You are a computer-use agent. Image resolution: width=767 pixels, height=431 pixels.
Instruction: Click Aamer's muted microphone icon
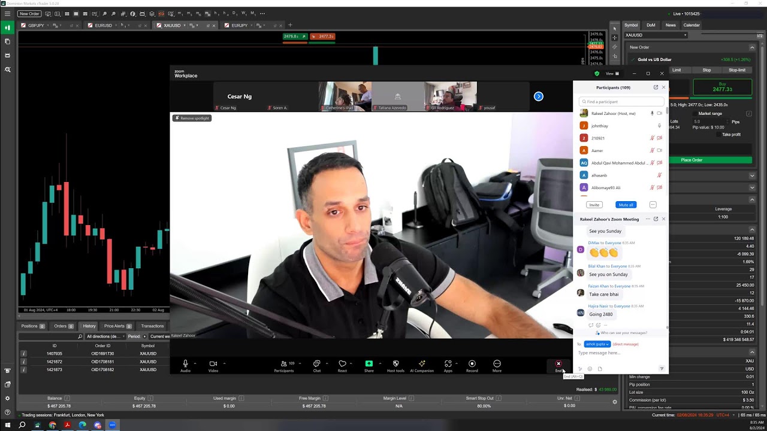(x=652, y=150)
